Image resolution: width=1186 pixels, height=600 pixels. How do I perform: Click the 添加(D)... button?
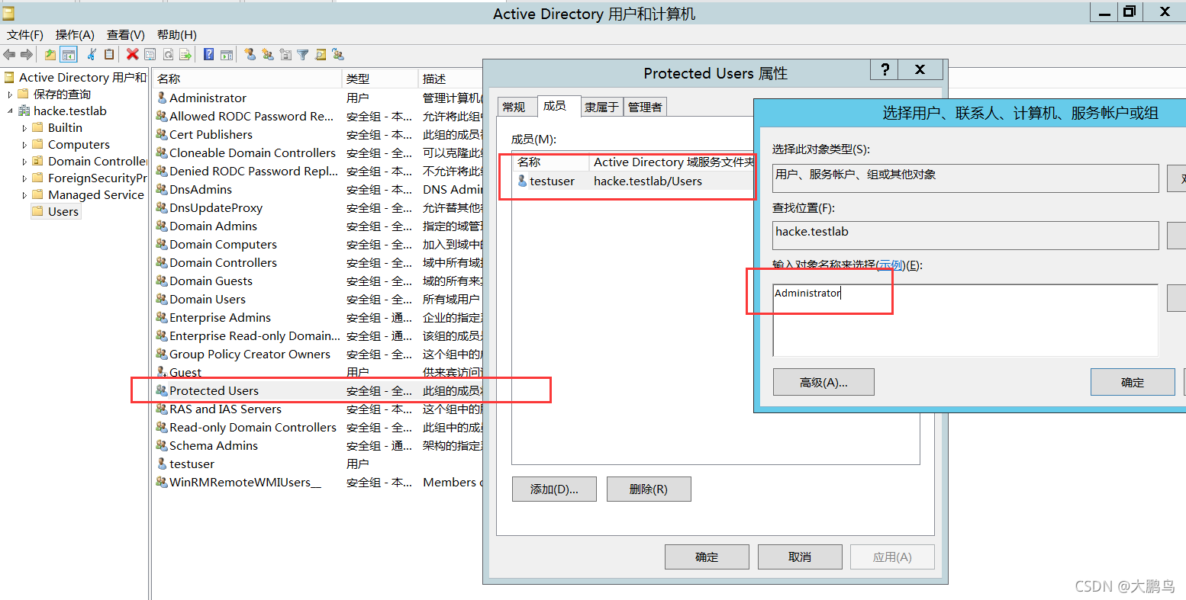click(x=554, y=489)
